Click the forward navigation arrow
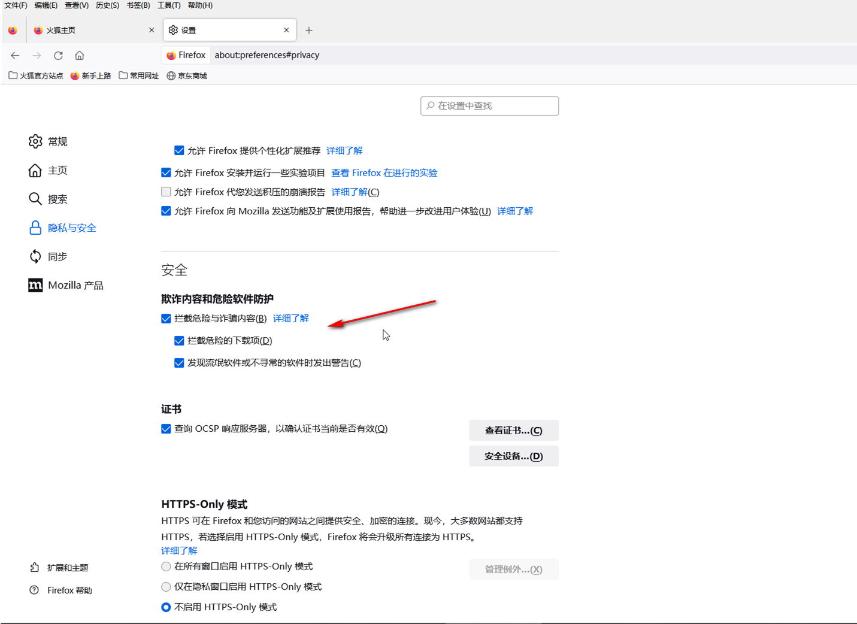 point(37,55)
